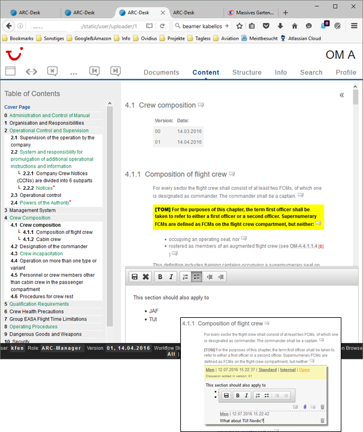This screenshot has width=363, height=432.
Task: Bookmark this page with the star icon
Action: pos(239,26)
